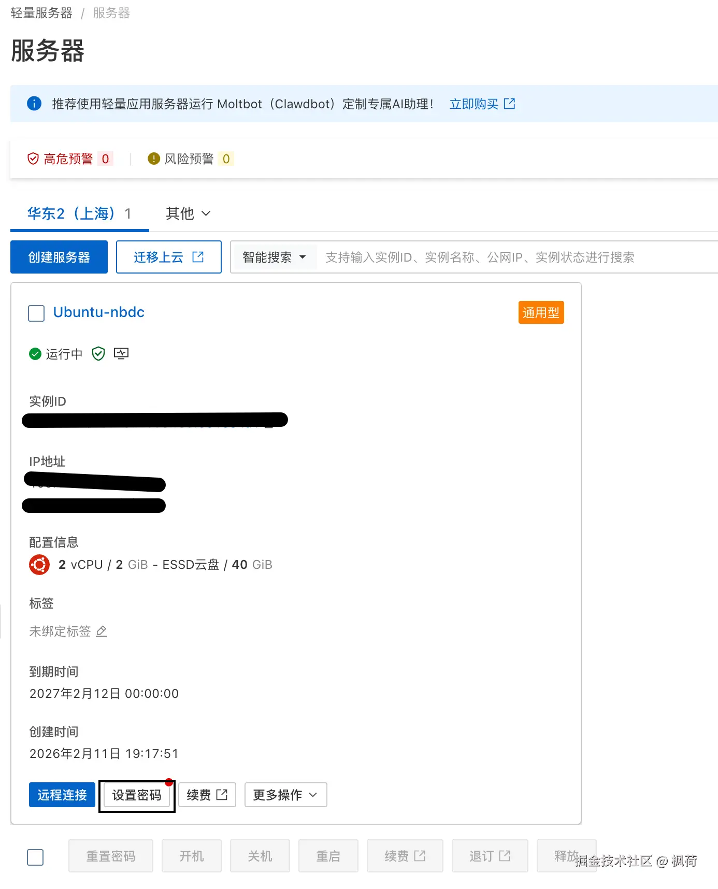The height and width of the screenshot is (889, 718).
Task: Click the 通用型 orange tag
Action: (x=541, y=312)
